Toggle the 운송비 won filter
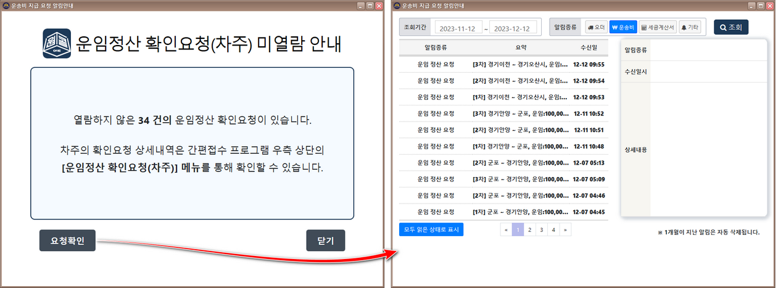Screen dimensions: 778x288 tap(623, 27)
